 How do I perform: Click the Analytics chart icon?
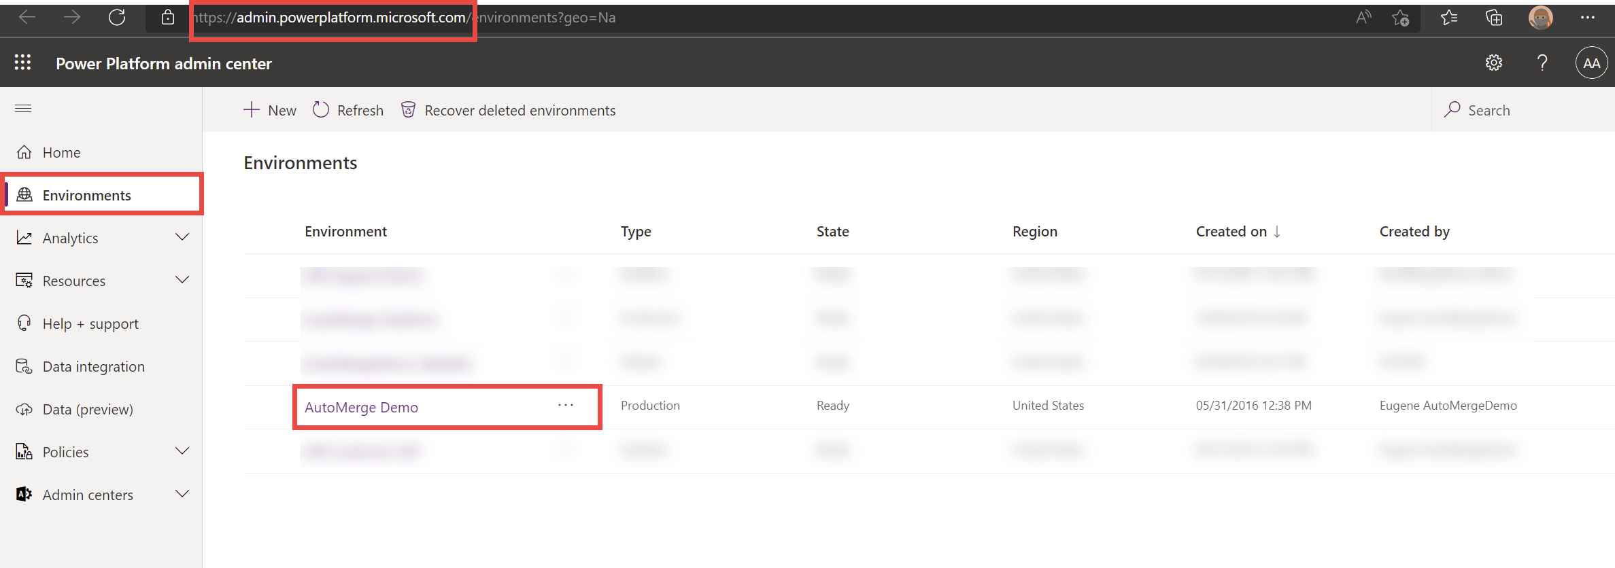[24, 238]
